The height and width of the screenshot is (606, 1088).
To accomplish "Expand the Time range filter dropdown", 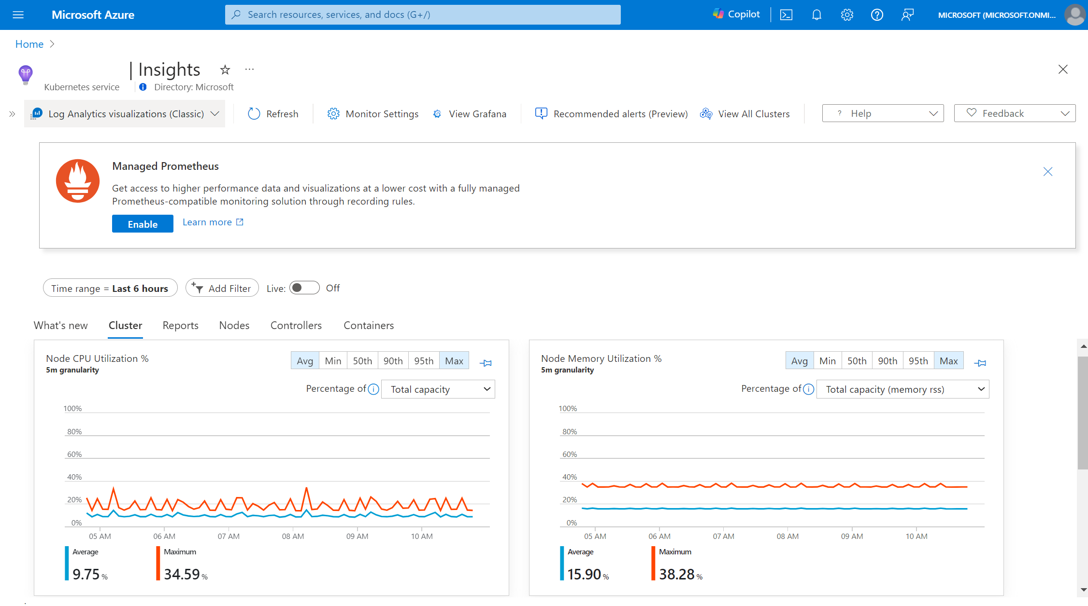I will tap(109, 288).
